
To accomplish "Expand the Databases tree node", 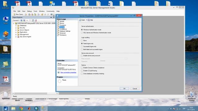I will pyautogui.click(x=16, y=26).
